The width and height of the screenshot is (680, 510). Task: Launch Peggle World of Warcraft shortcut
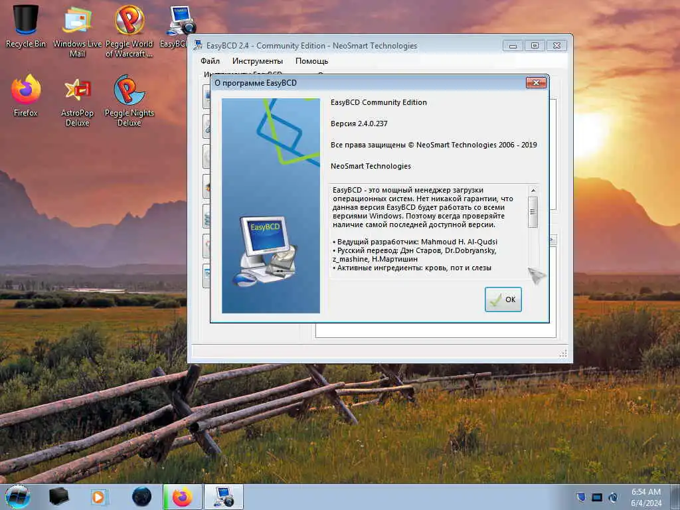click(129, 31)
